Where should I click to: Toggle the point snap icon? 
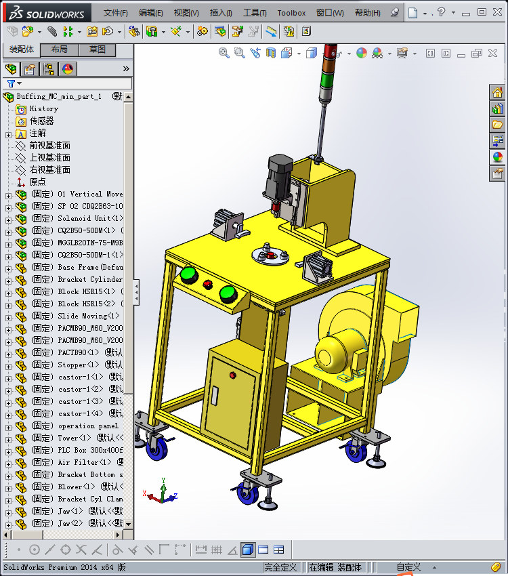click(19, 550)
